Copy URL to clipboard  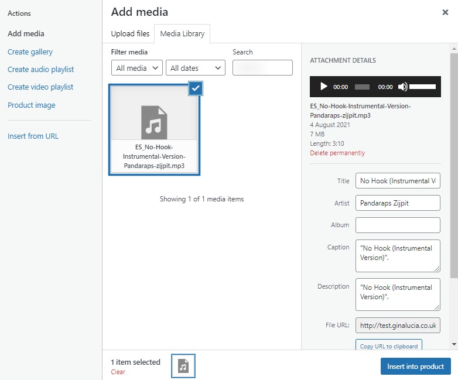pyautogui.click(x=389, y=346)
